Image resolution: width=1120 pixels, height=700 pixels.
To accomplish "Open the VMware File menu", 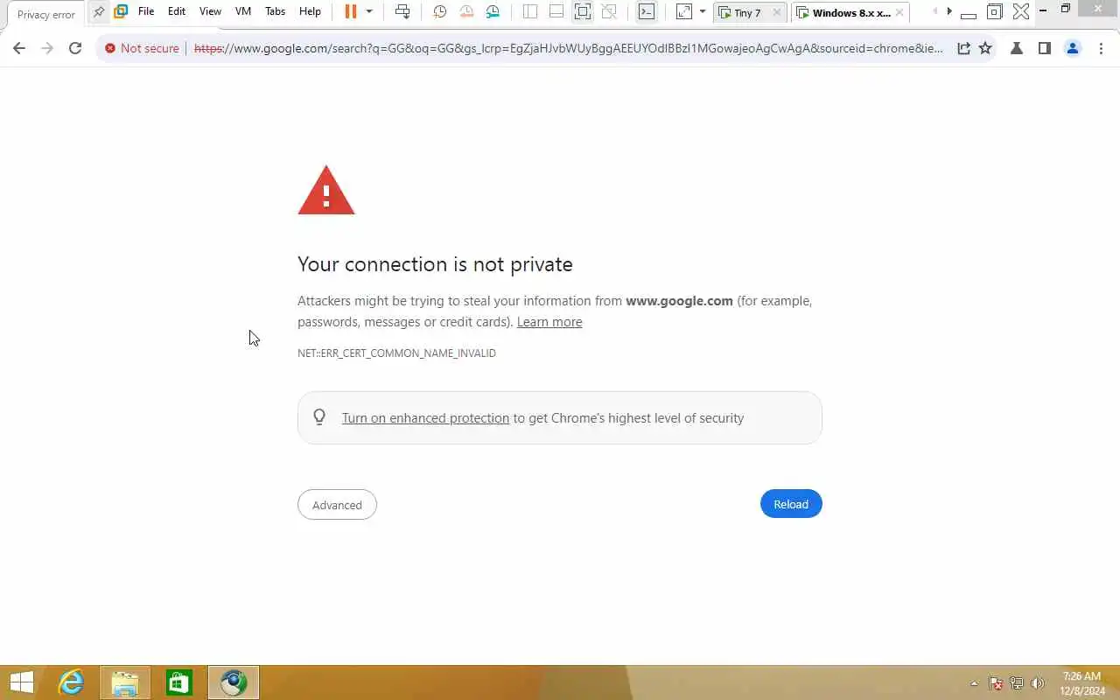I will pos(146,12).
